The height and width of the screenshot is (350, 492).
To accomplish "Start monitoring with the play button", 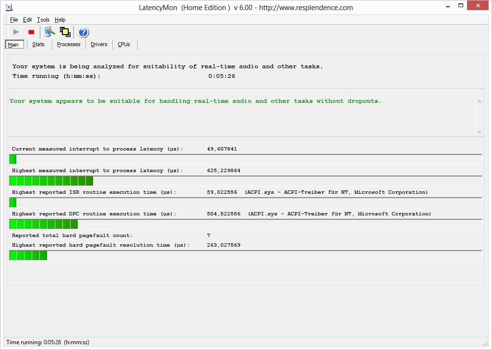I will pyautogui.click(x=16, y=32).
